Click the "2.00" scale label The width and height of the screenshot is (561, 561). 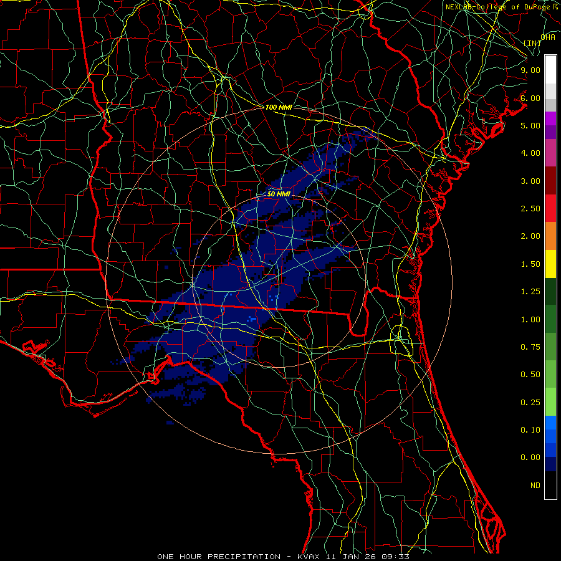[x=530, y=236]
